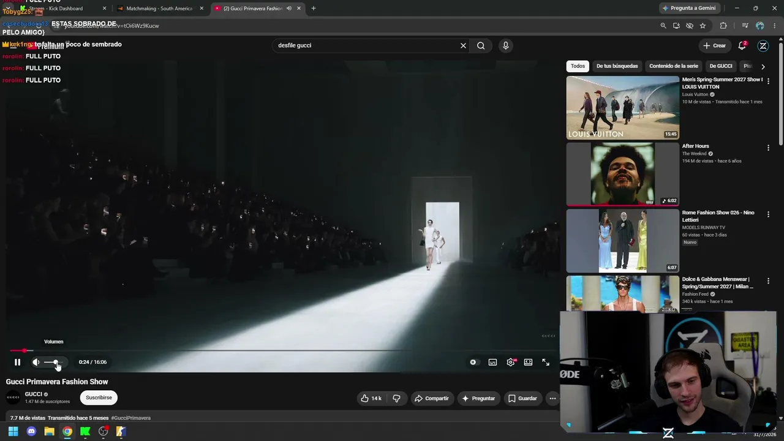Click the Preguntar button below the video

(x=478, y=398)
